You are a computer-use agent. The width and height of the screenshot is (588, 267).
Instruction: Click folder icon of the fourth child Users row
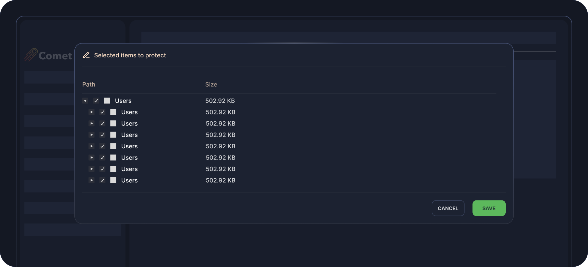tap(113, 146)
